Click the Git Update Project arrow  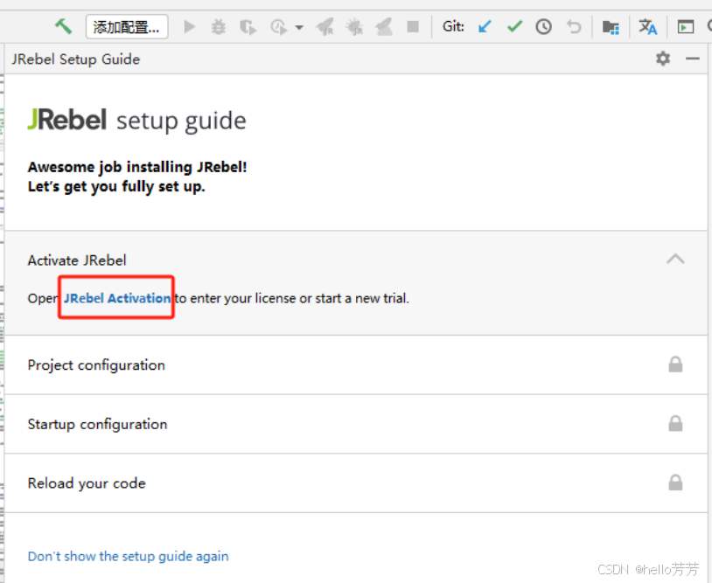[485, 27]
